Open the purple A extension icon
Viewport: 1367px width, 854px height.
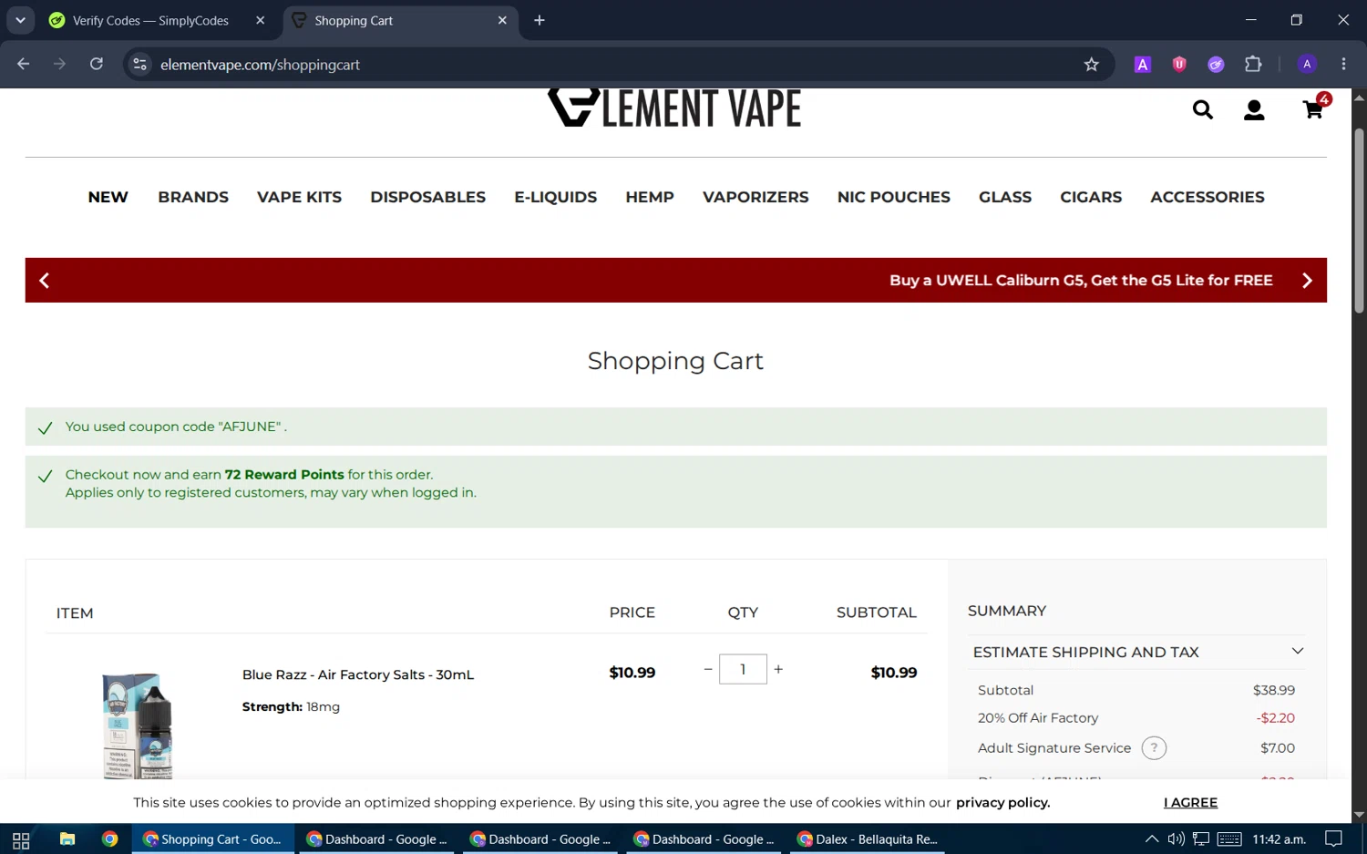coord(1142,64)
